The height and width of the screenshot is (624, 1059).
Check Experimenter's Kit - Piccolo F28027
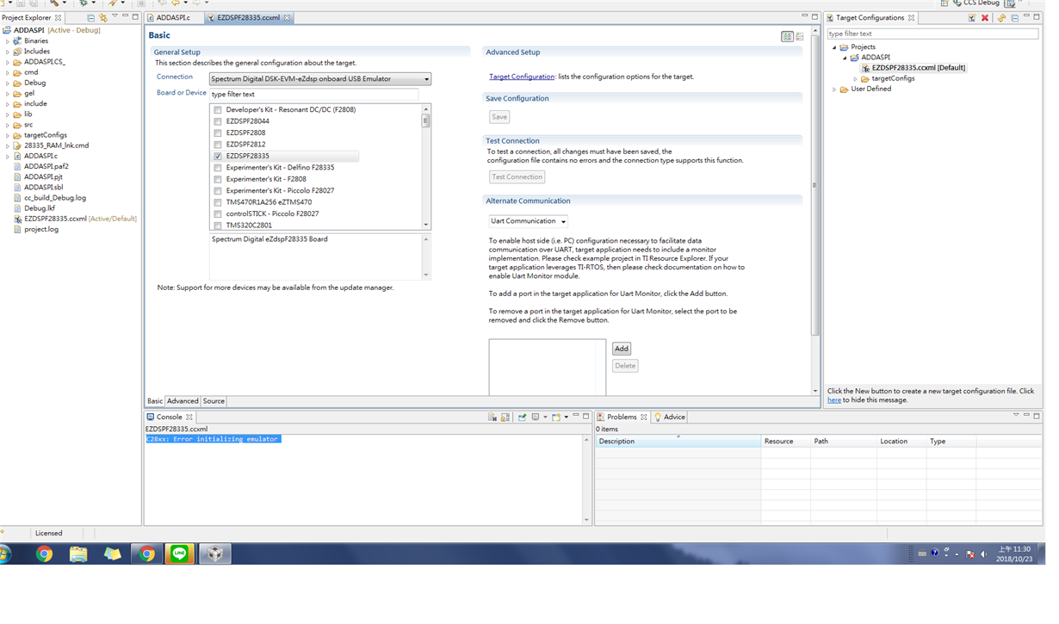218,190
